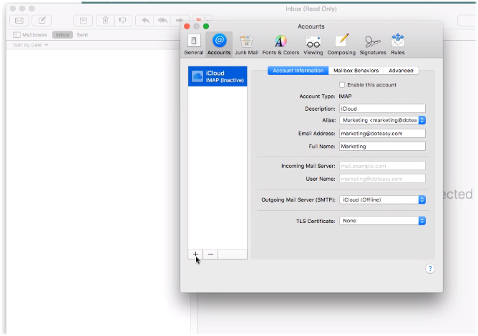Open the General preferences pane
Viewport: 478px width, 336px height.
click(194, 44)
